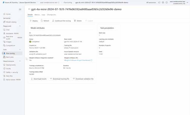Click the Training tokens billed value 56,000
The height and width of the screenshot is (115, 190).
tap(32, 74)
